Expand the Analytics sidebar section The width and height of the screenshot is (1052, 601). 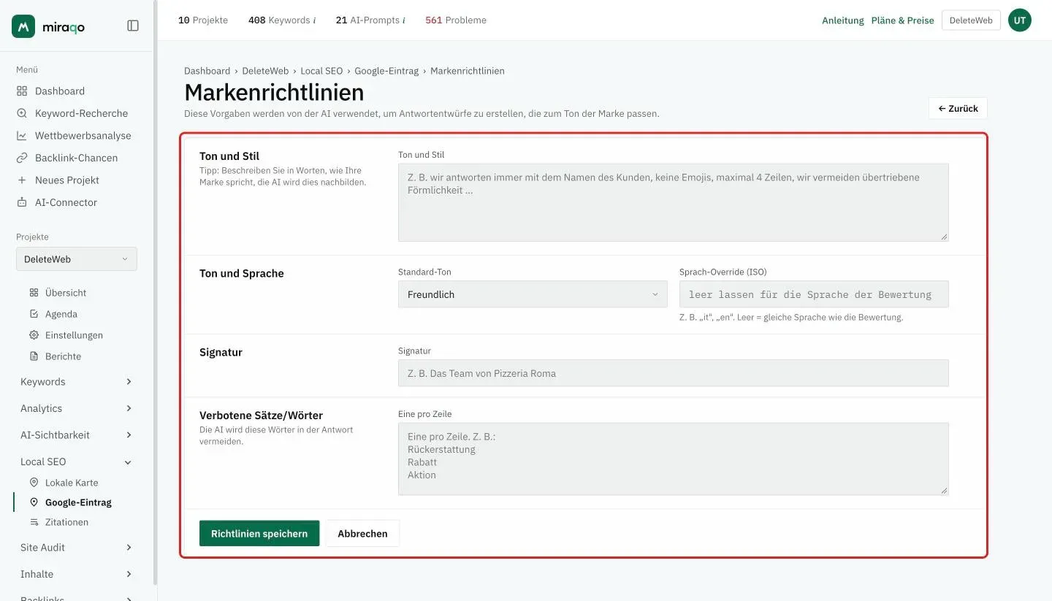[x=77, y=408]
